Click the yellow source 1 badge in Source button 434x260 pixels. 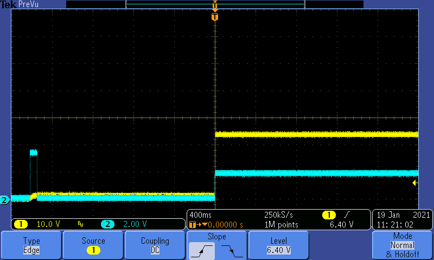point(93,250)
